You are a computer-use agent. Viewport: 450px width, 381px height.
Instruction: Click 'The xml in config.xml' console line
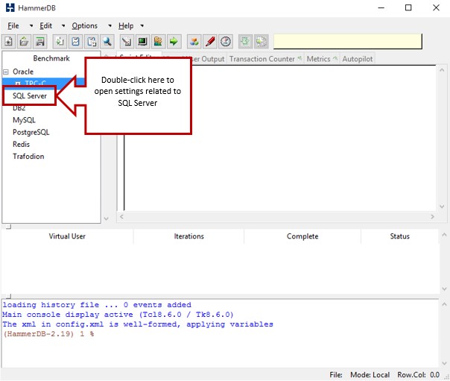tap(138, 324)
